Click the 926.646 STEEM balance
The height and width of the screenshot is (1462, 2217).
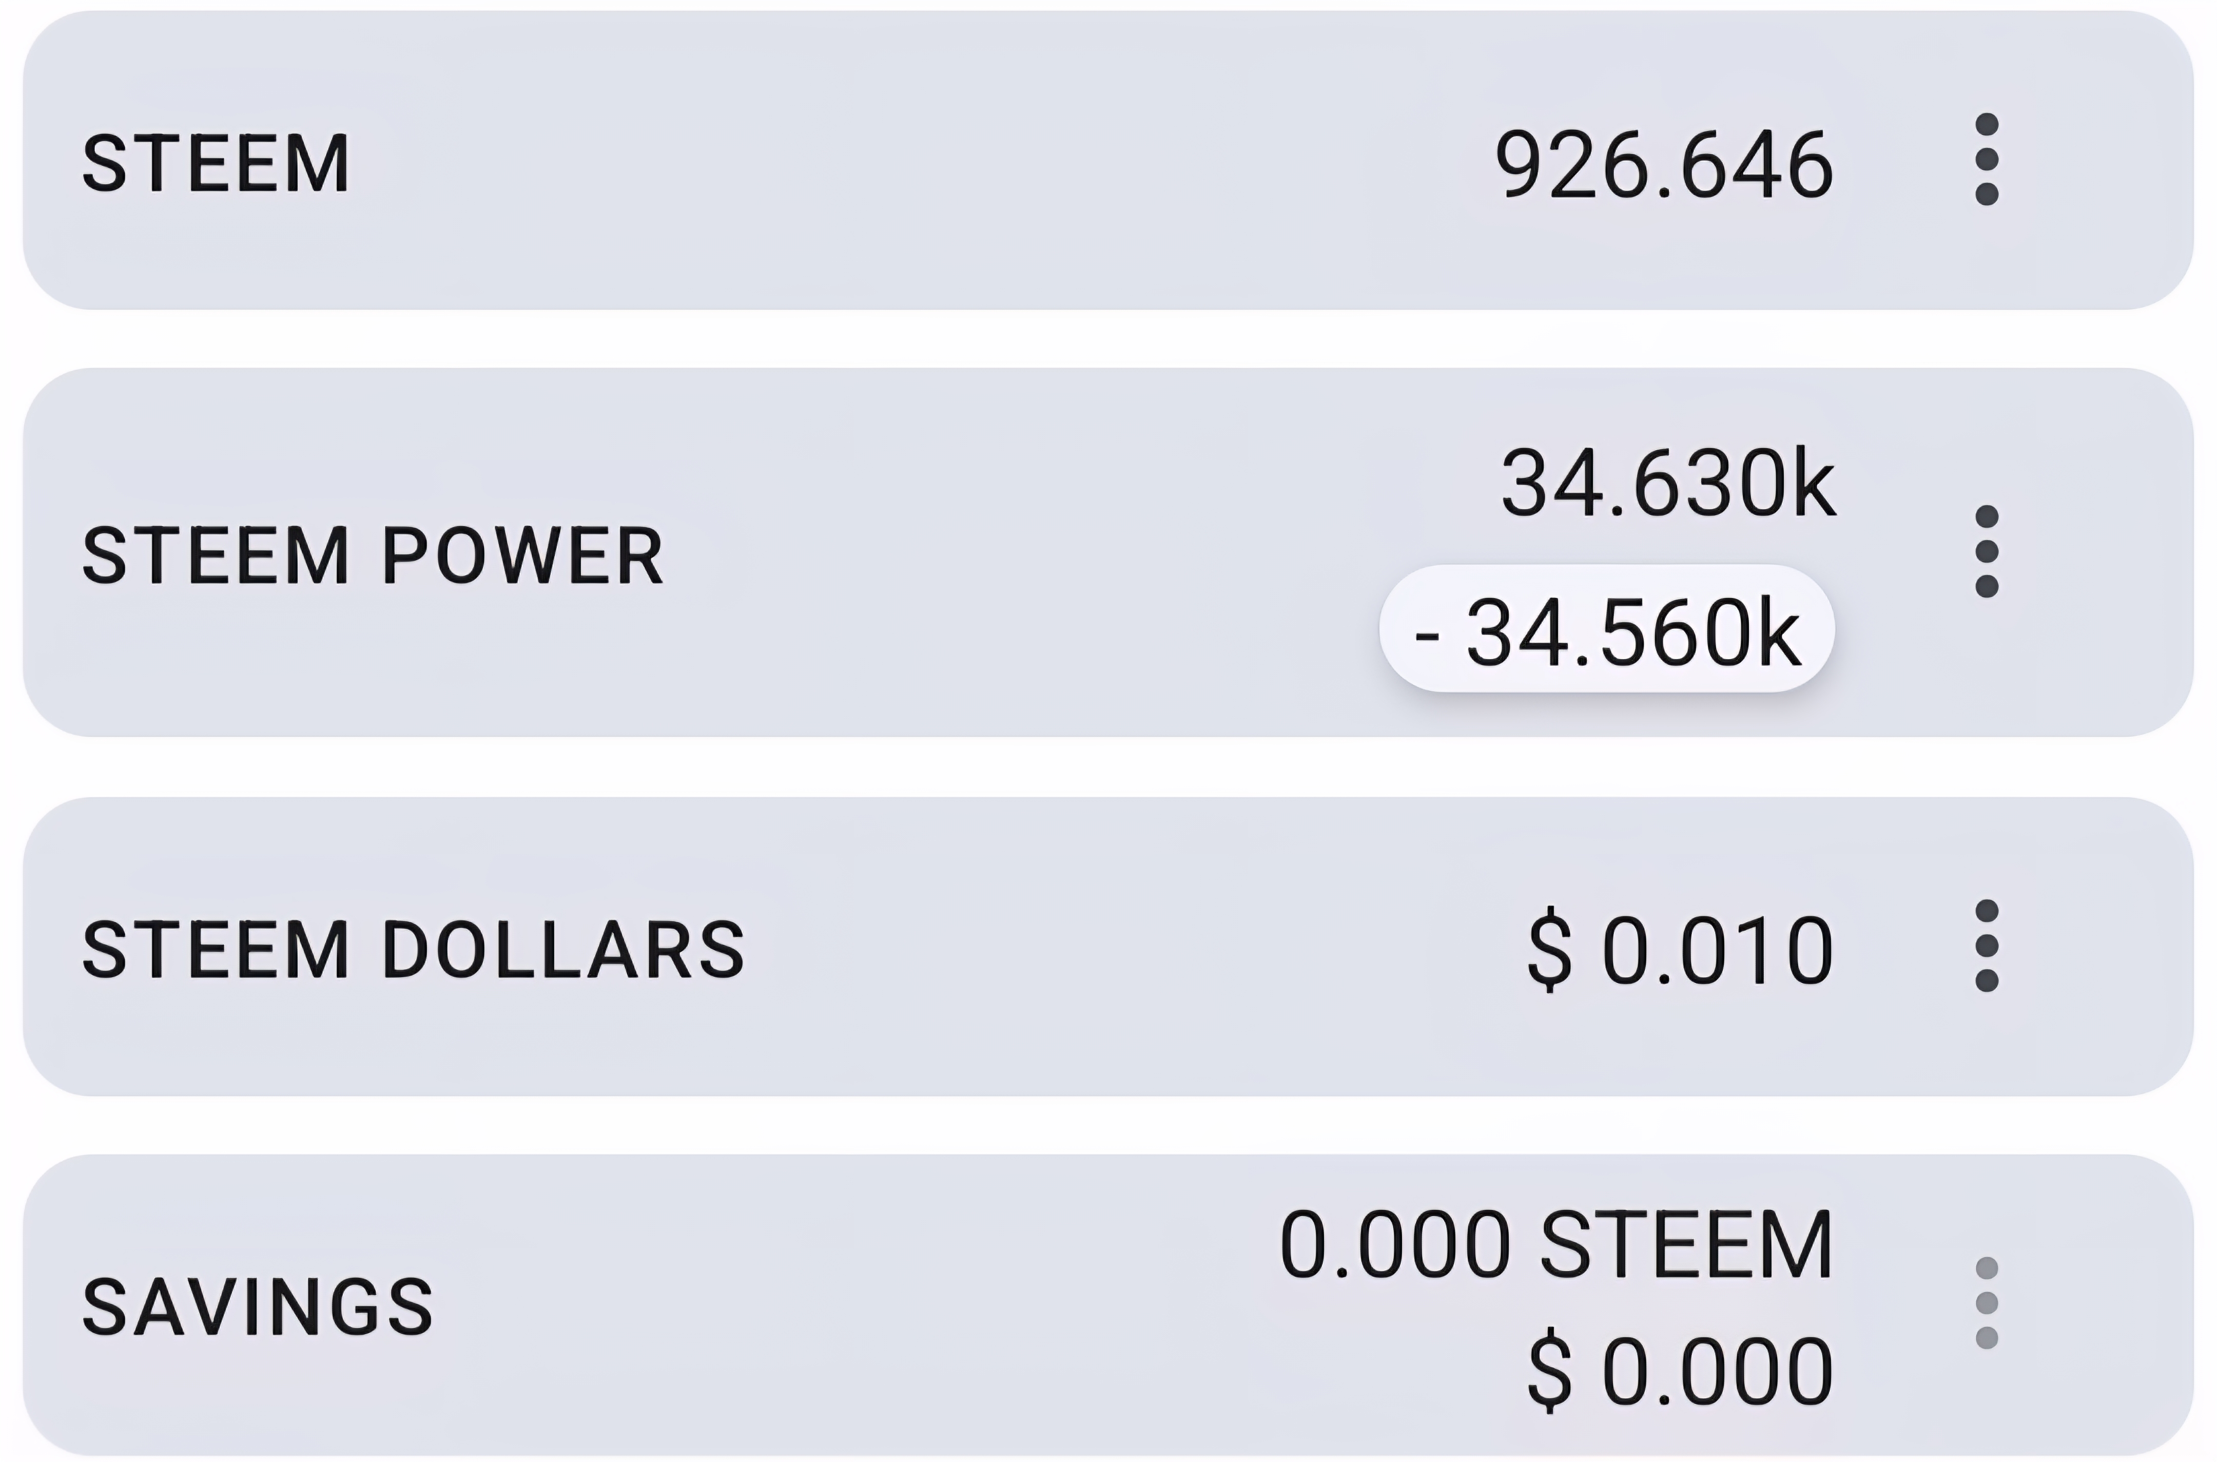point(1663,166)
